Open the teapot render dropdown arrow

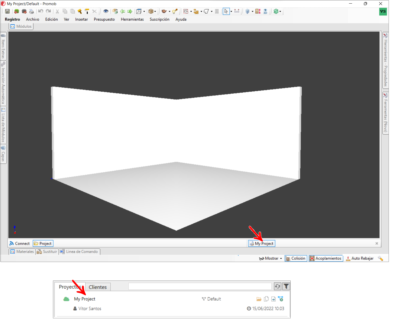point(169,11)
